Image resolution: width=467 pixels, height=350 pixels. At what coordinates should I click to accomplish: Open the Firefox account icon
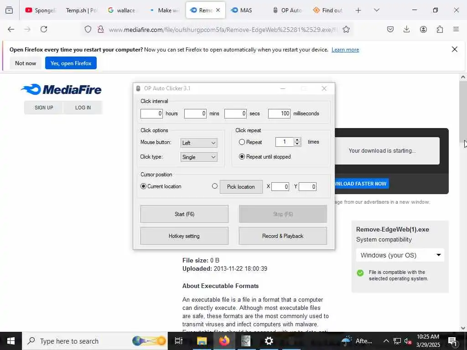pos(423,29)
